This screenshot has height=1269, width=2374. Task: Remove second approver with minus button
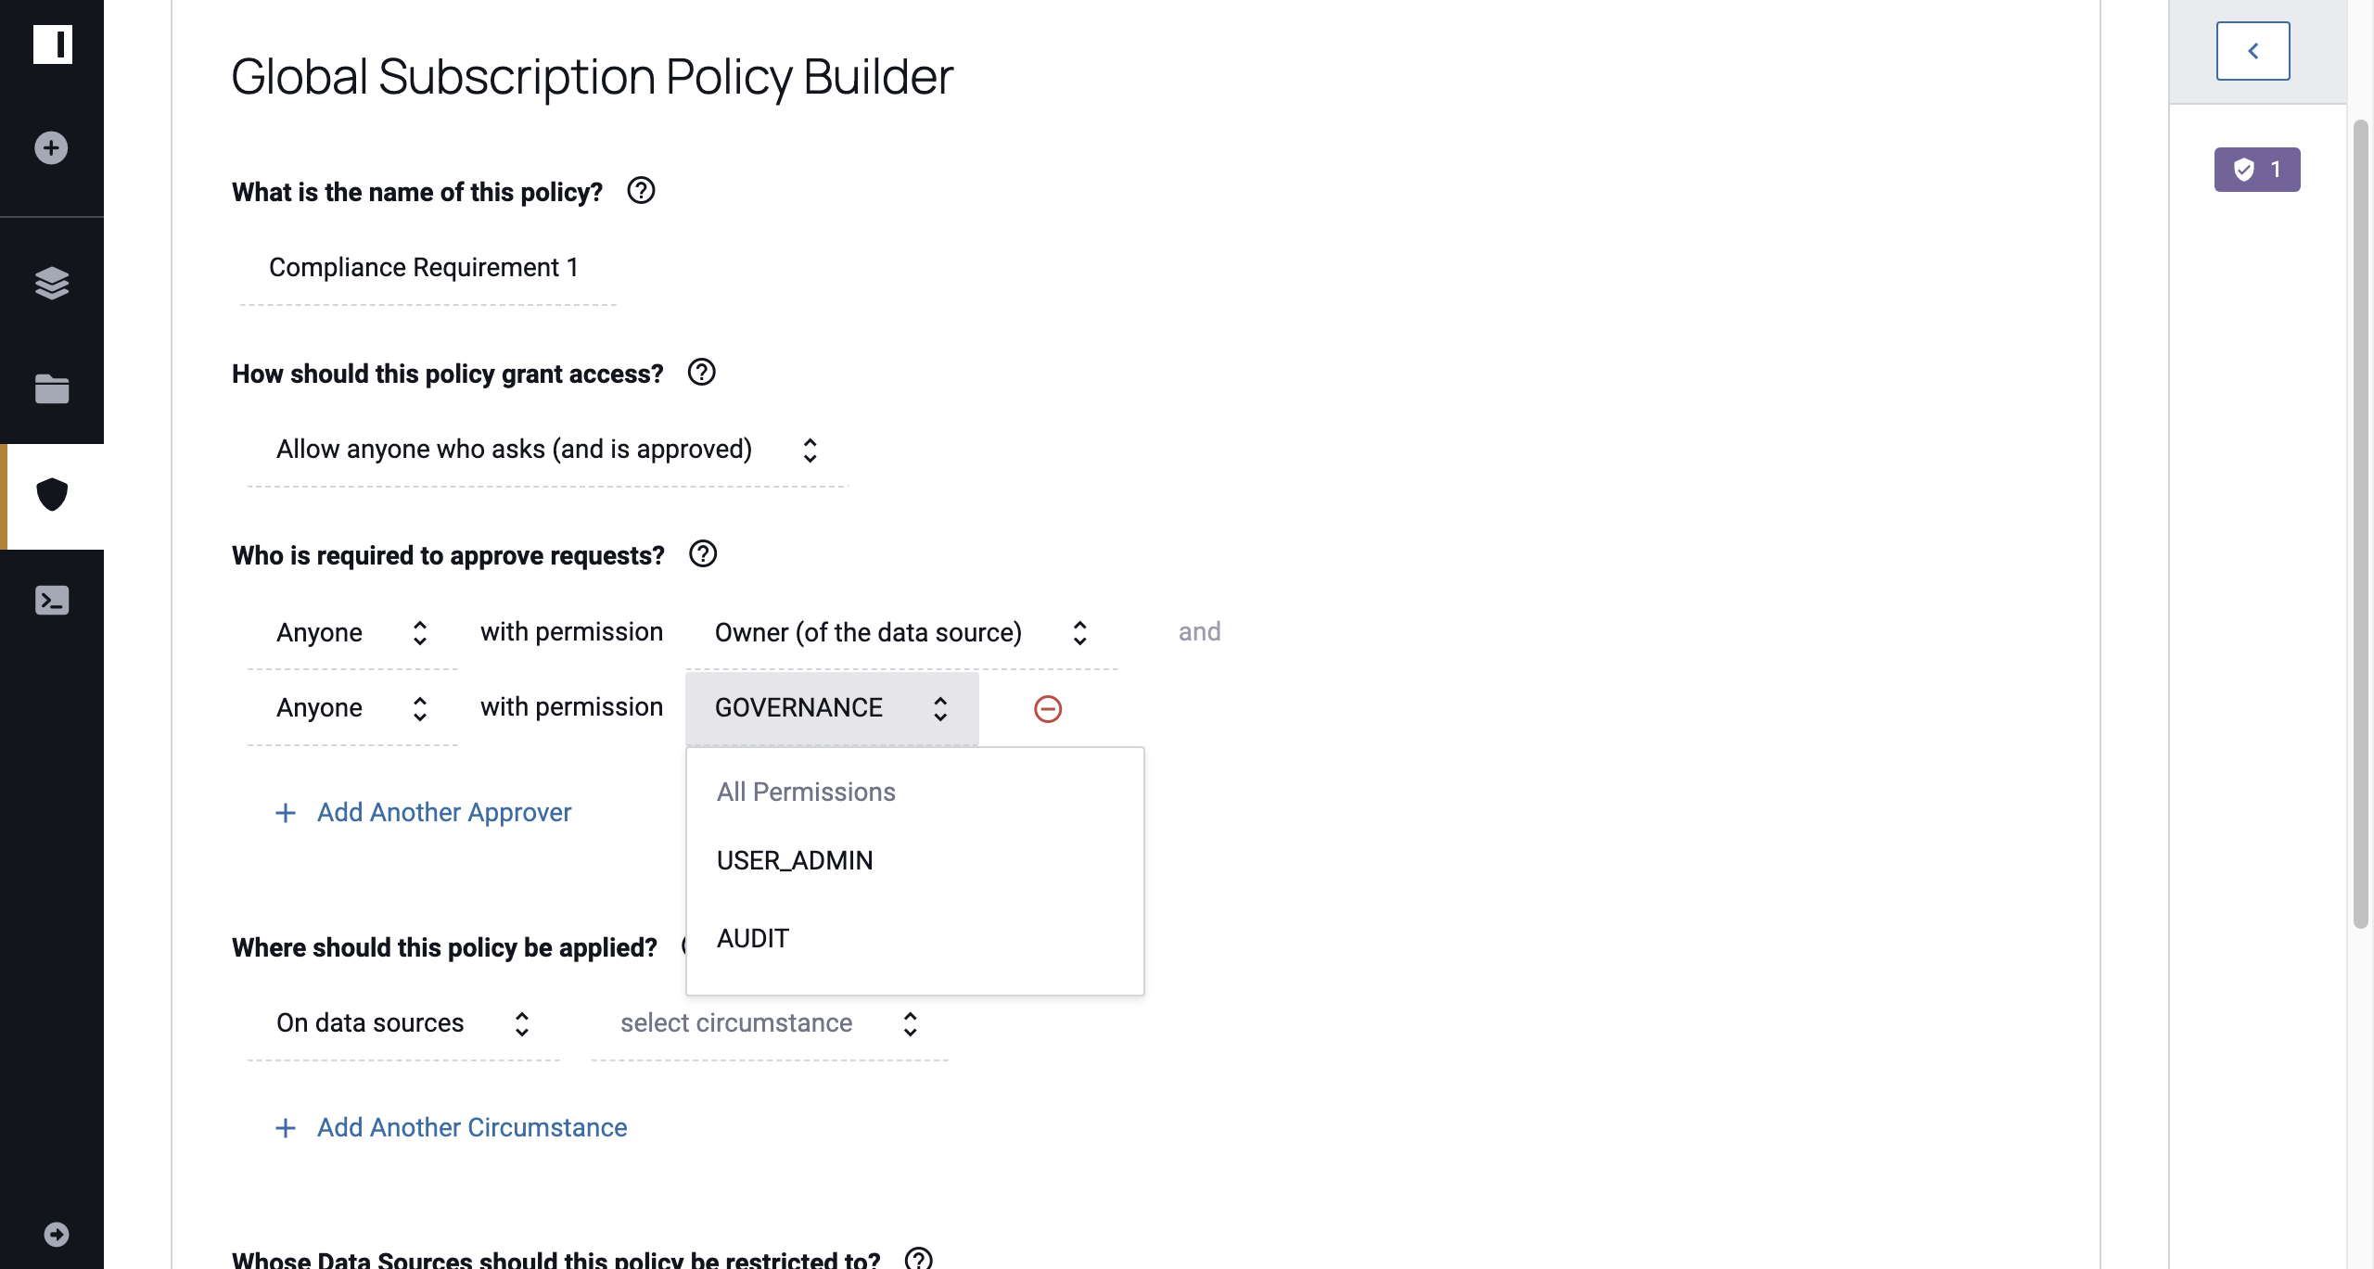pyautogui.click(x=1047, y=709)
